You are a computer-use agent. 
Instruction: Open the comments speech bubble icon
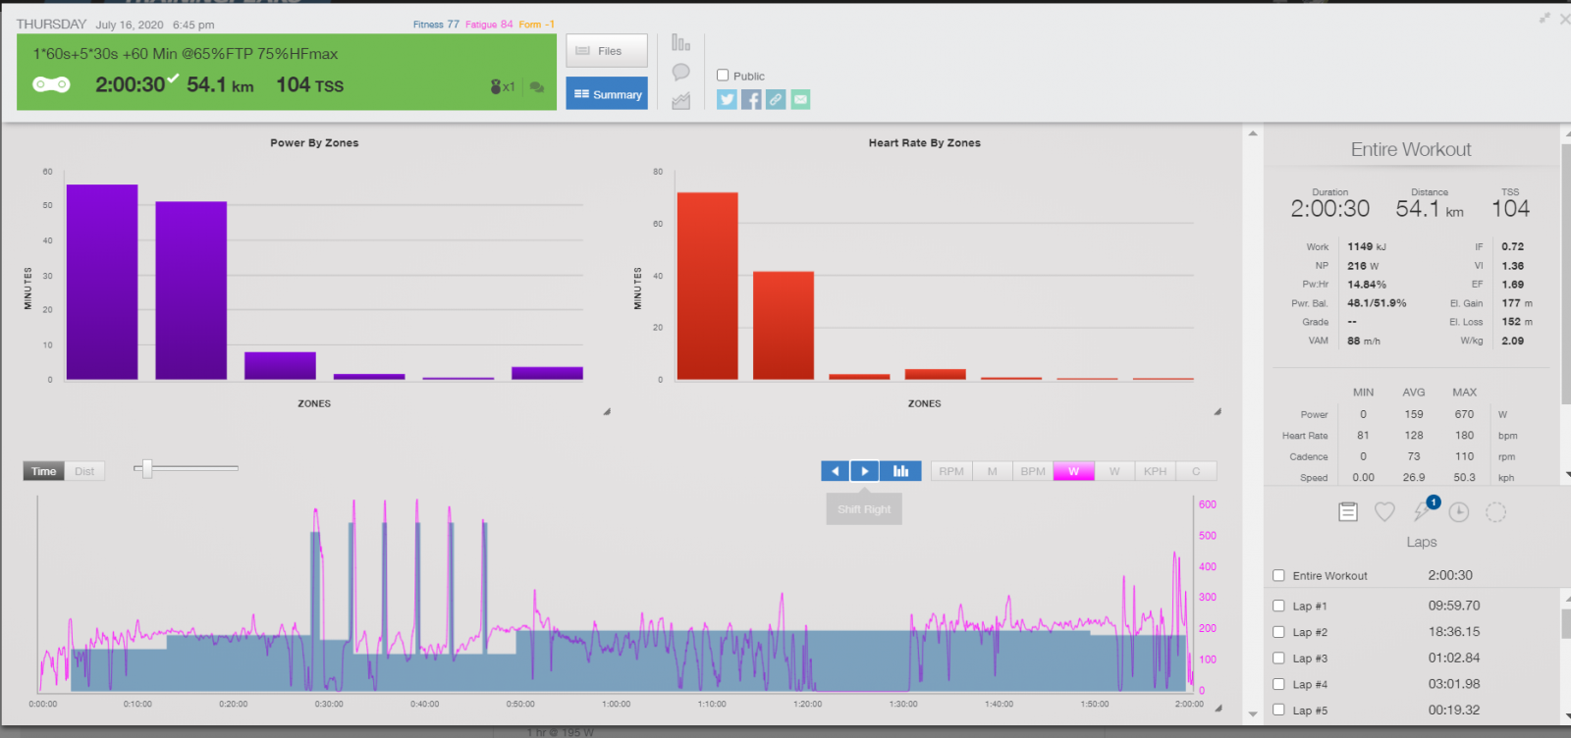[680, 72]
